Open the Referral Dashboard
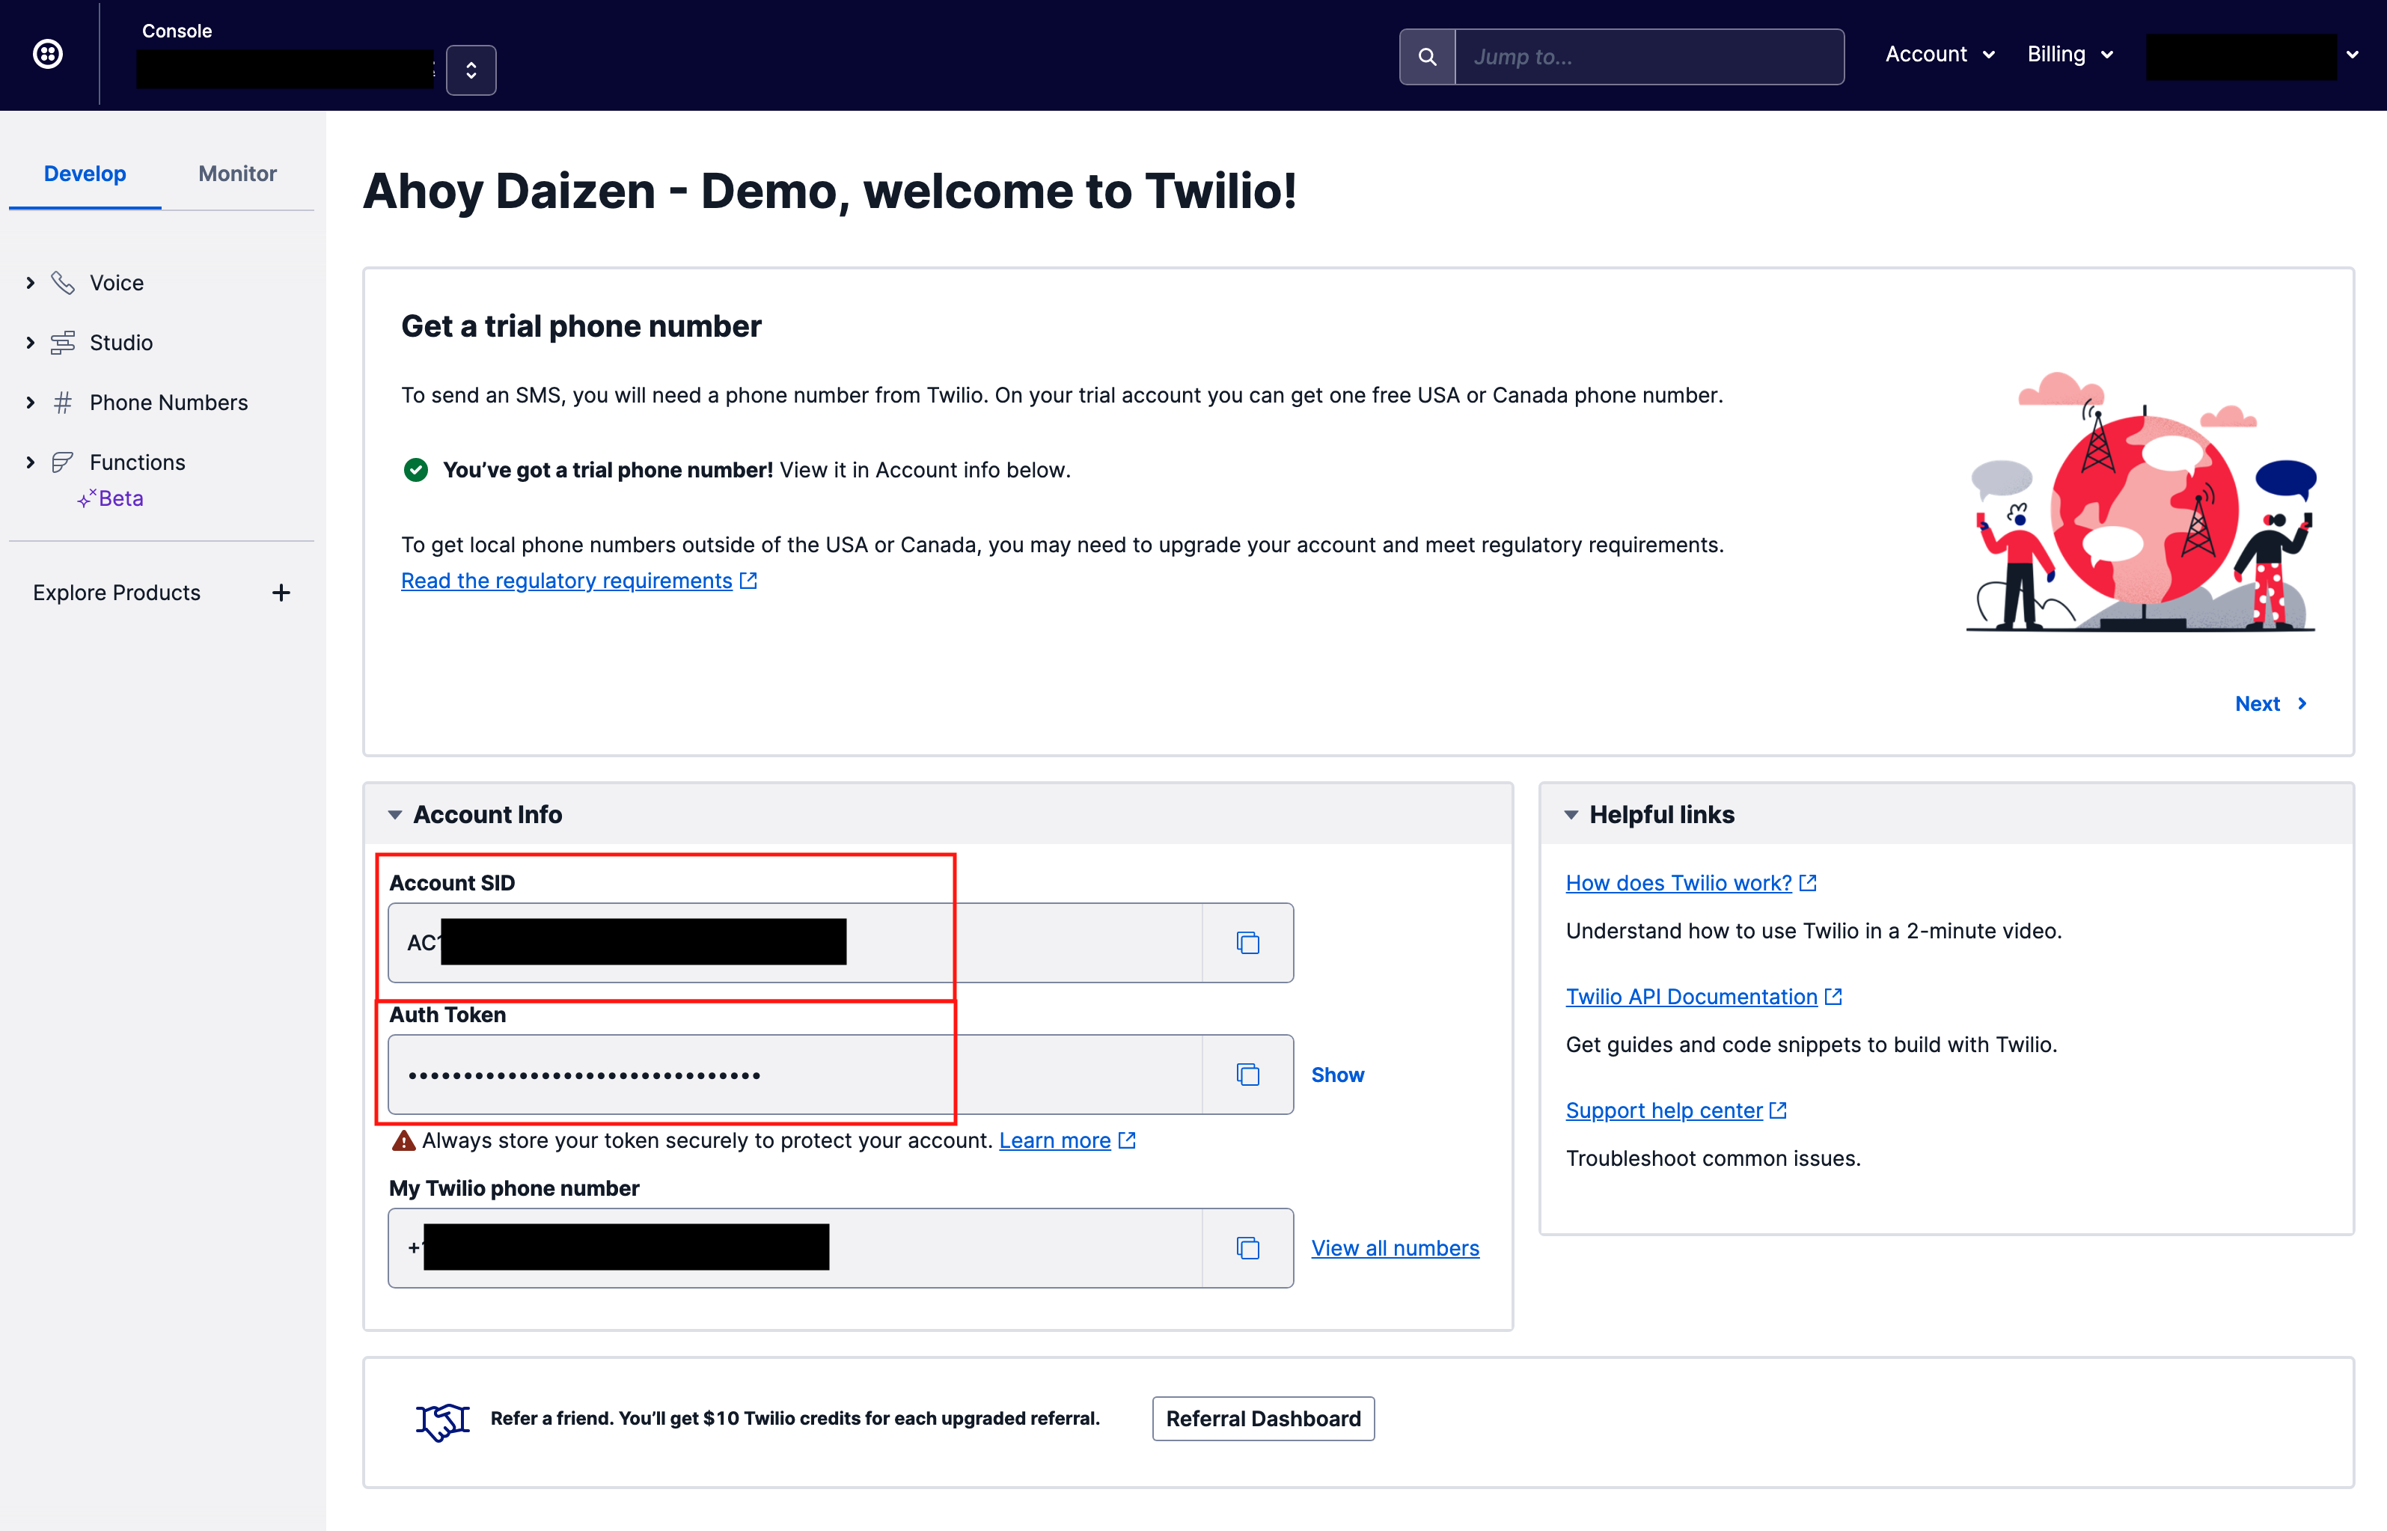The image size is (2387, 1531). point(1262,1420)
